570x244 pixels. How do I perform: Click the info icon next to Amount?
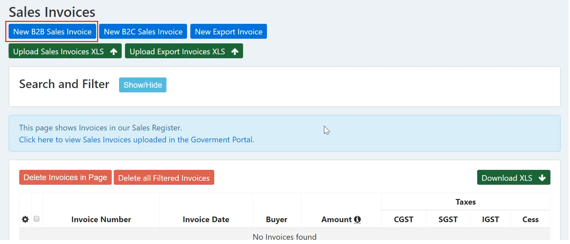click(357, 220)
